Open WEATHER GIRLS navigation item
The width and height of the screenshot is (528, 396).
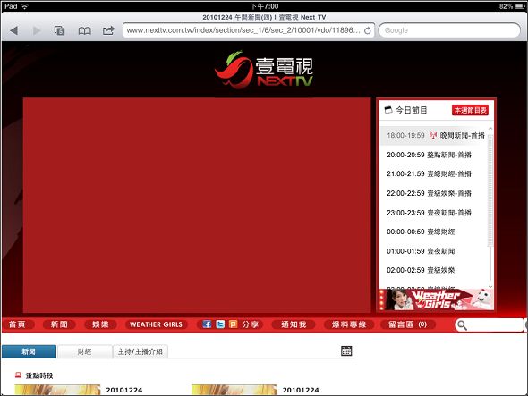point(156,324)
